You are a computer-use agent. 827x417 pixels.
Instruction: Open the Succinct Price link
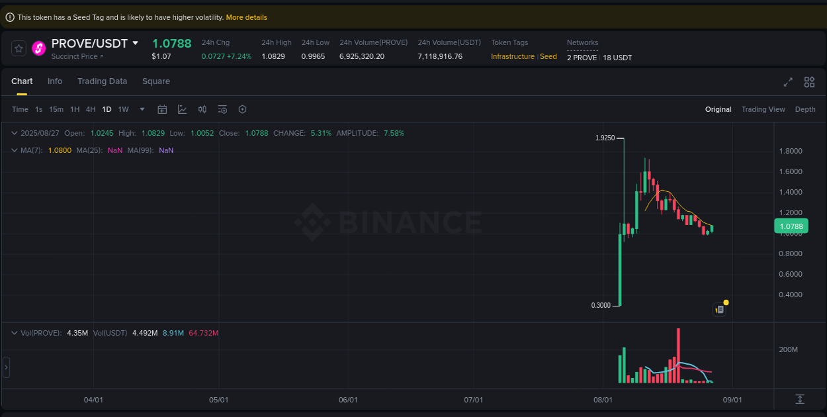[x=75, y=56]
